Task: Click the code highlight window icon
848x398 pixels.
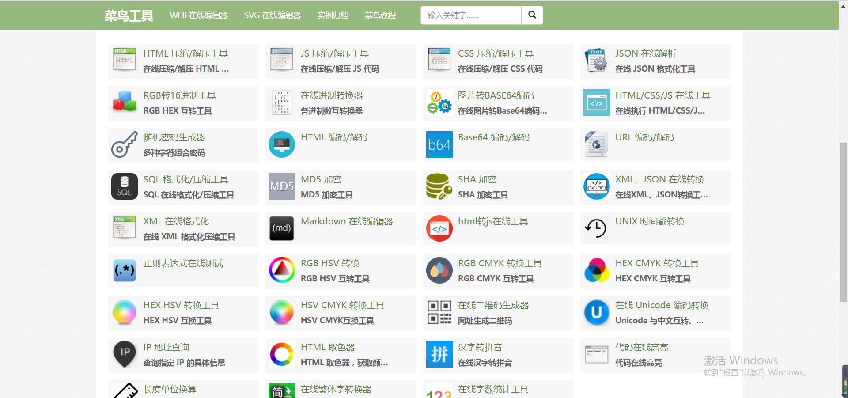Action: (597, 354)
